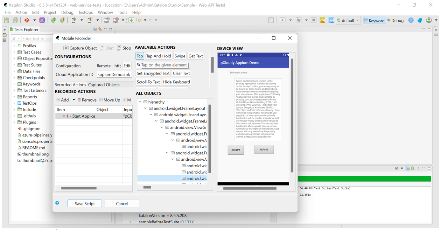Screen dimensions: 440x230
Task: Click the green plus icon in main toolbar
Action: 131,20
